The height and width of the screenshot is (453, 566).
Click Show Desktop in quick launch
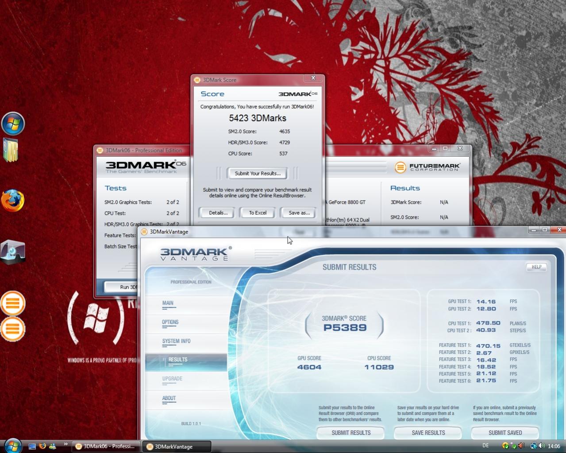[32, 446]
